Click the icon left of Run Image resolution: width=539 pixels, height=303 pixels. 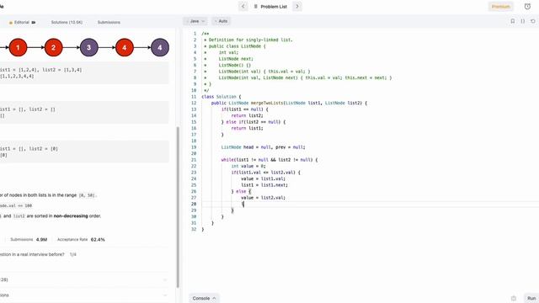point(514,298)
